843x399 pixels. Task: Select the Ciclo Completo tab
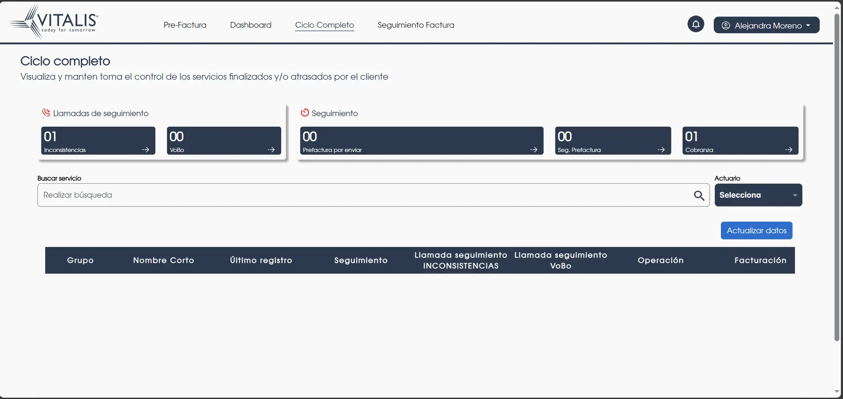coord(324,25)
